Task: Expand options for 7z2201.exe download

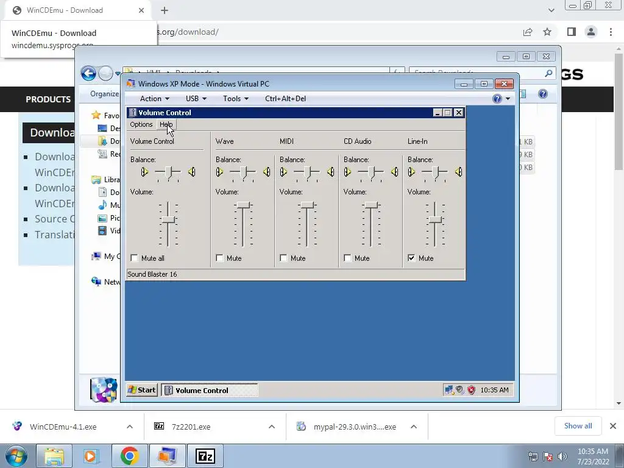Action: (x=272, y=427)
